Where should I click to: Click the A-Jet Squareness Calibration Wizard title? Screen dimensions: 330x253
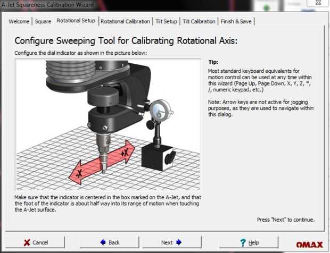point(47,4)
